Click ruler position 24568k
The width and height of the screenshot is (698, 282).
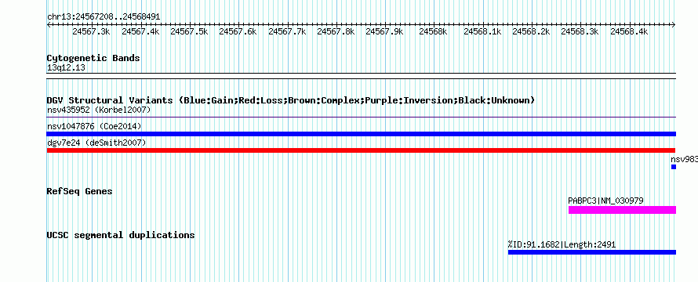coord(434,31)
